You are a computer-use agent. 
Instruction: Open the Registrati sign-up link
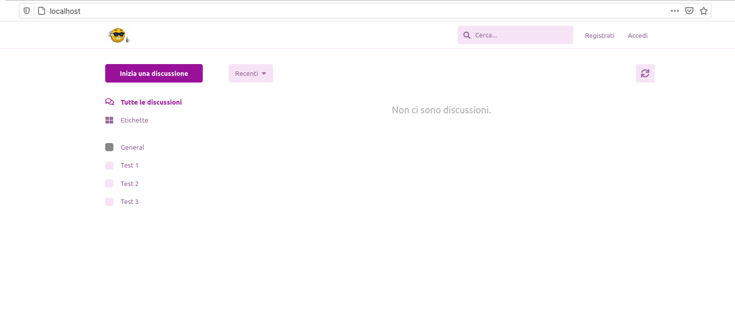[x=599, y=35]
